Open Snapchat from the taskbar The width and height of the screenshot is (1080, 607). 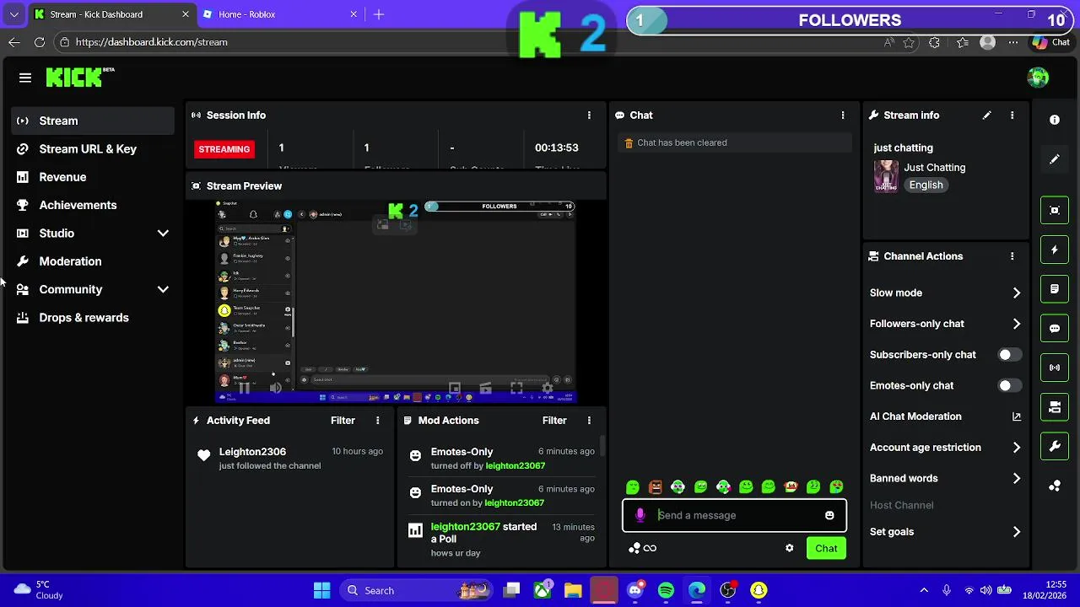point(759,590)
